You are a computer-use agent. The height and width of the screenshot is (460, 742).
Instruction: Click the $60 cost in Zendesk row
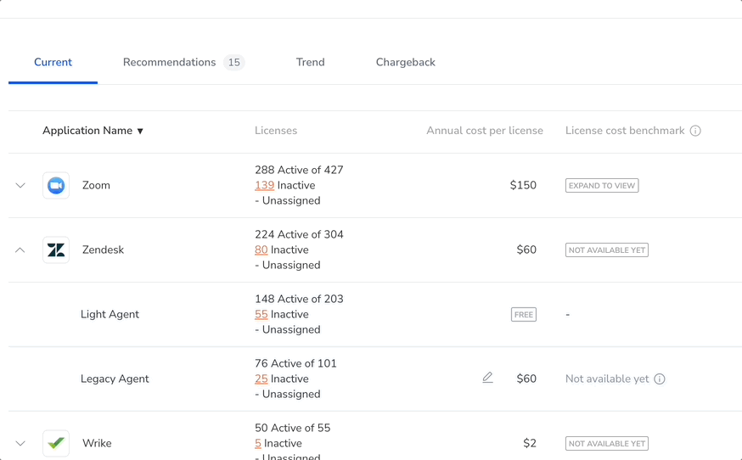pos(526,250)
